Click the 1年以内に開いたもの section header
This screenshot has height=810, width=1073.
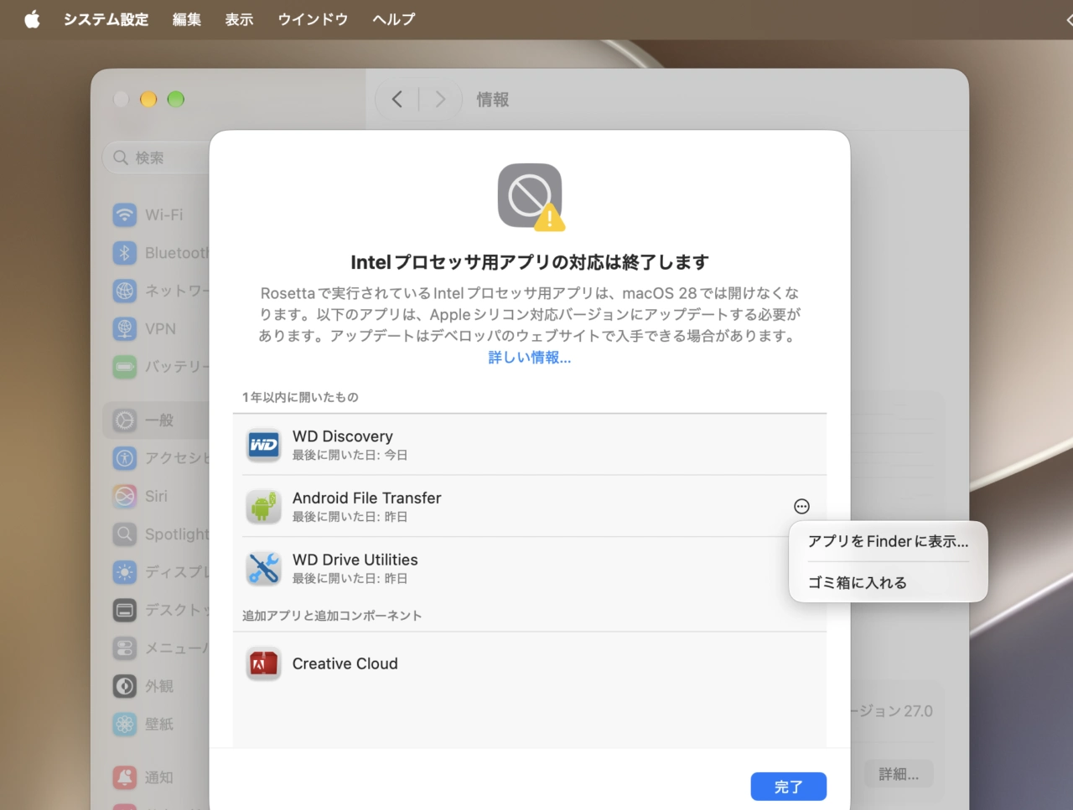[x=300, y=397]
